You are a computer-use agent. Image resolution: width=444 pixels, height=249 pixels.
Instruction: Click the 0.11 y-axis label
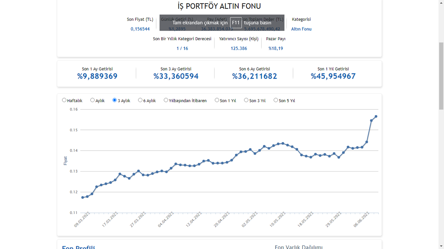(74, 213)
